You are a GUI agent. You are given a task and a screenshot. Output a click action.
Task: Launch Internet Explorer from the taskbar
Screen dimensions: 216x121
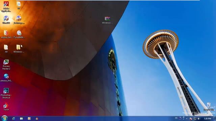(13, 119)
